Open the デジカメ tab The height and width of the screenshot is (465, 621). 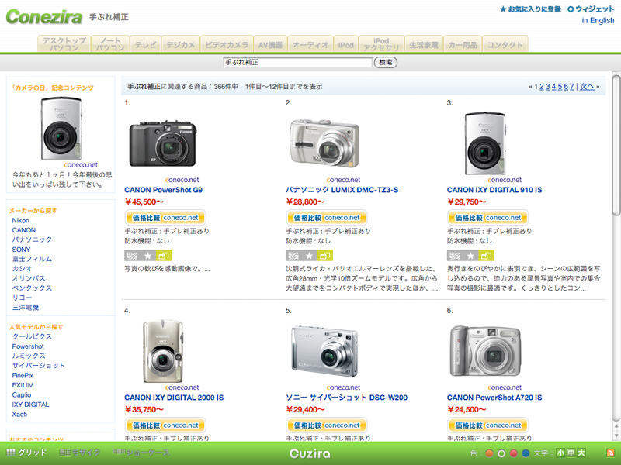click(x=181, y=44)
